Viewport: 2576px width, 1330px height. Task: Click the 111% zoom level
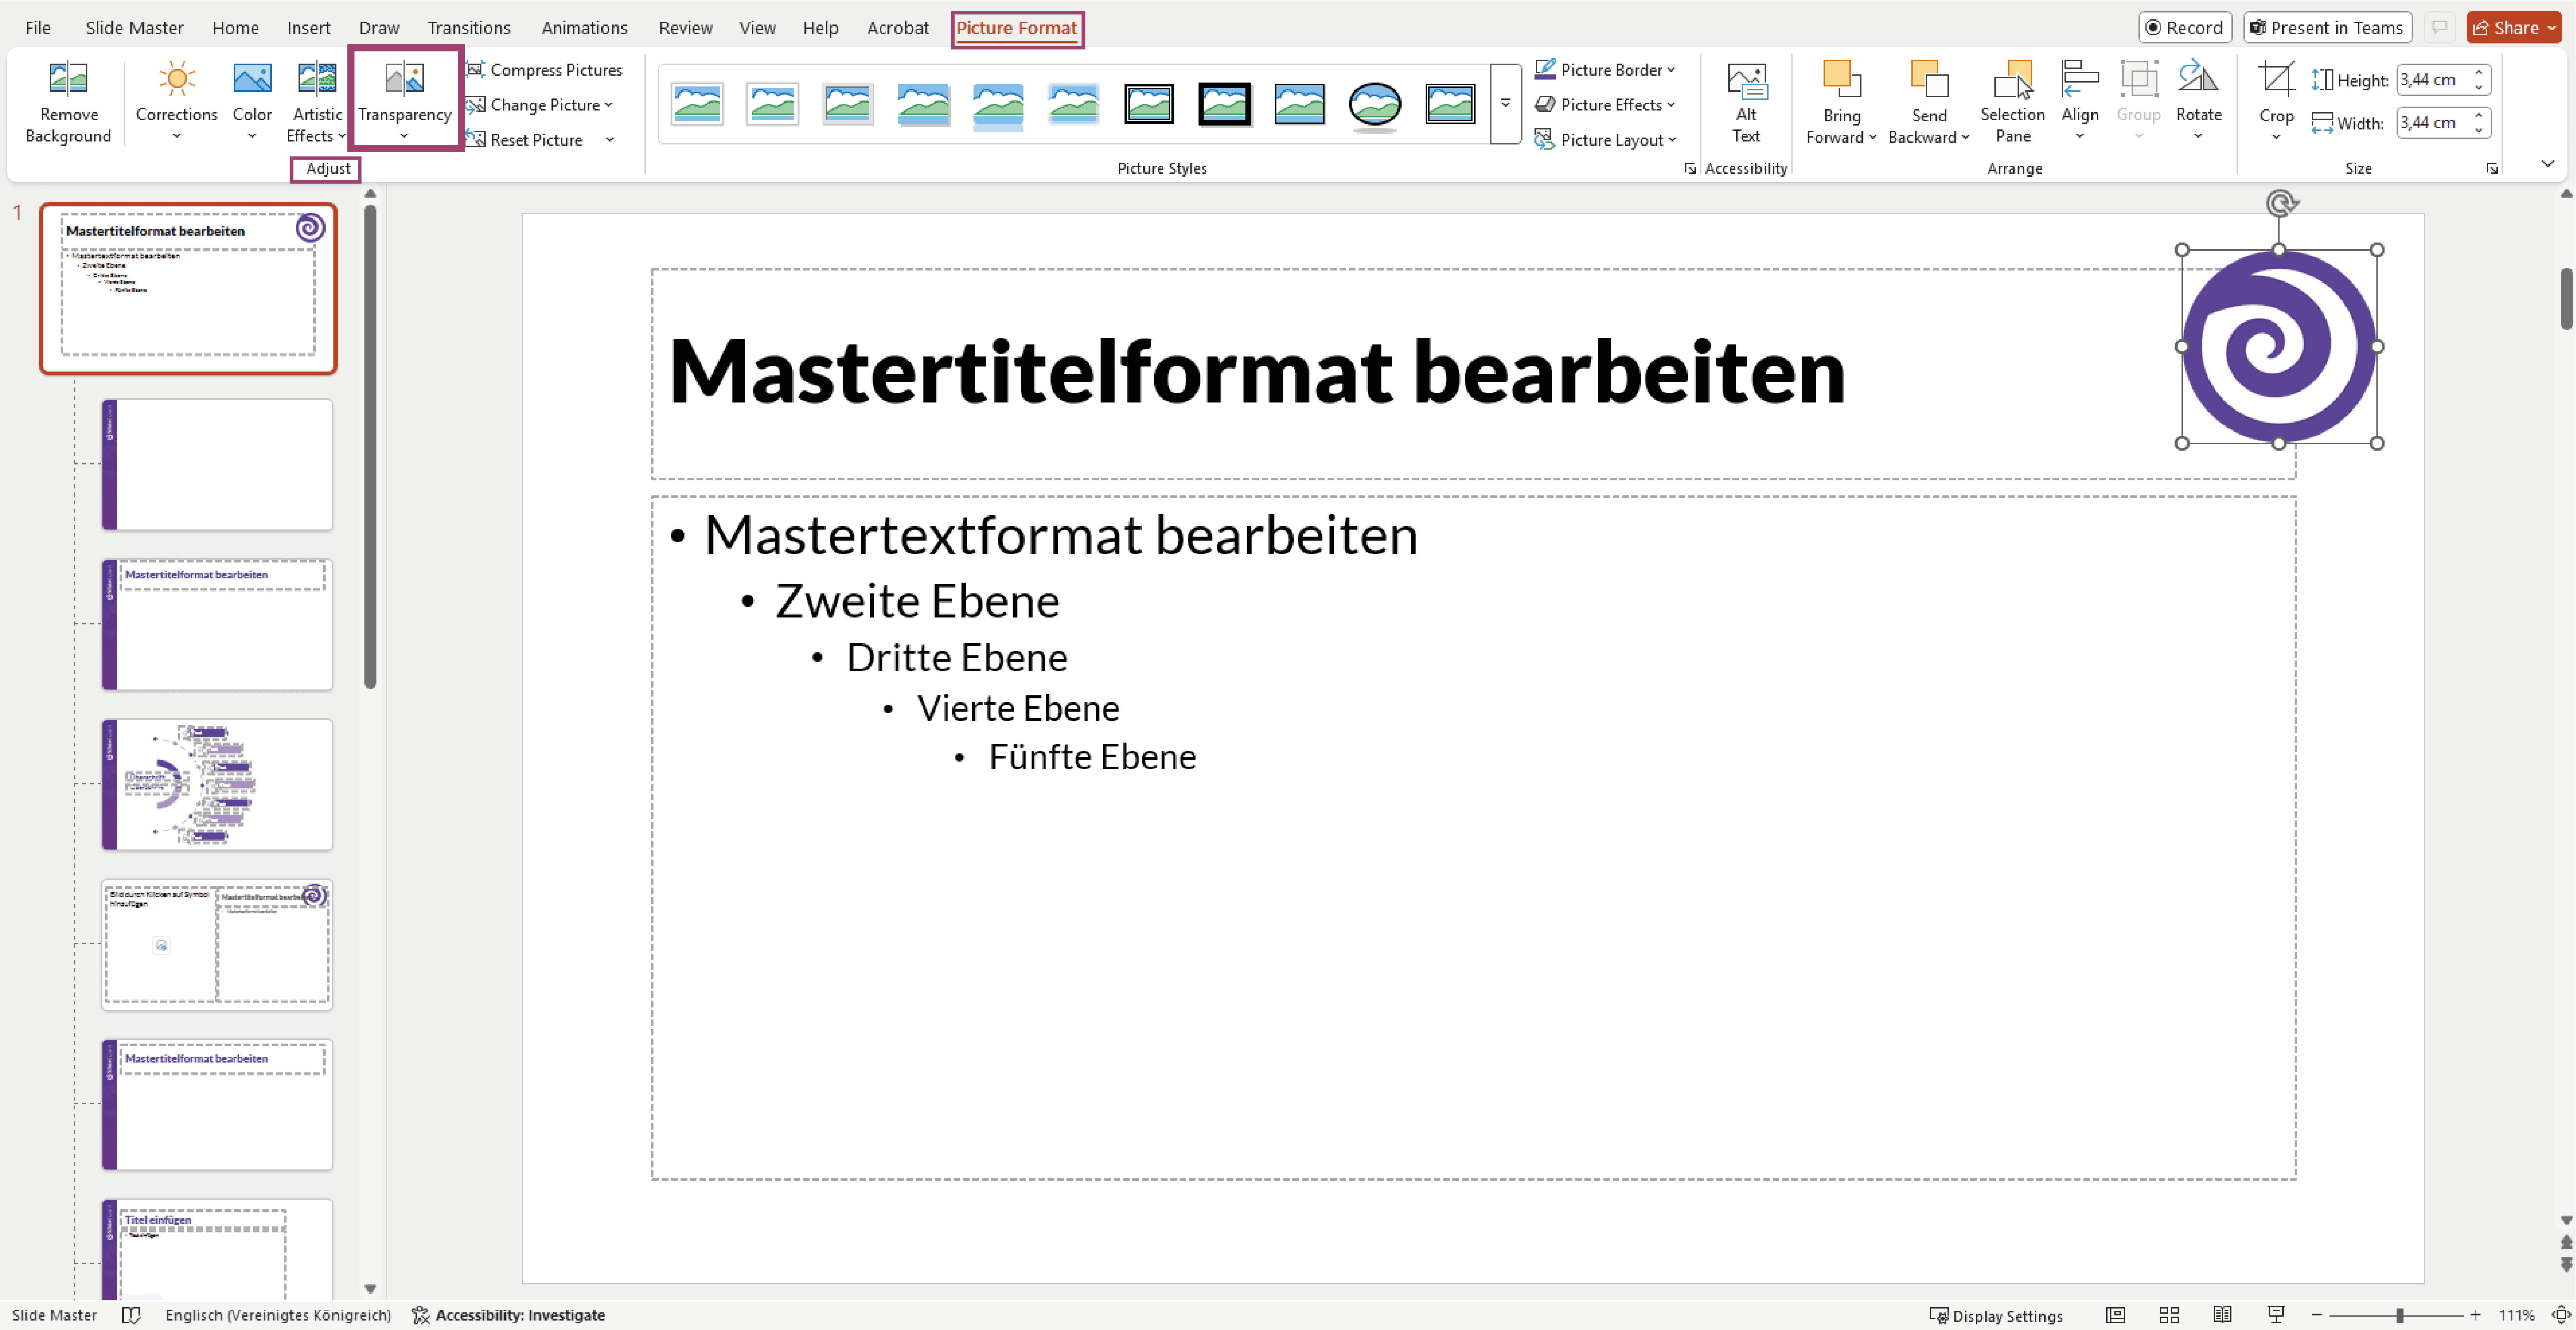[x=2516, y=1315]
